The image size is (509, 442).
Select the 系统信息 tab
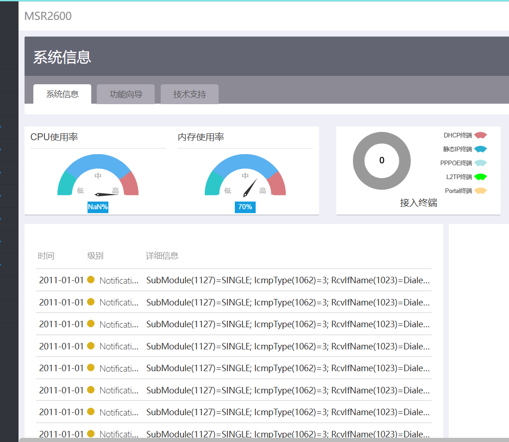point(62,94)
